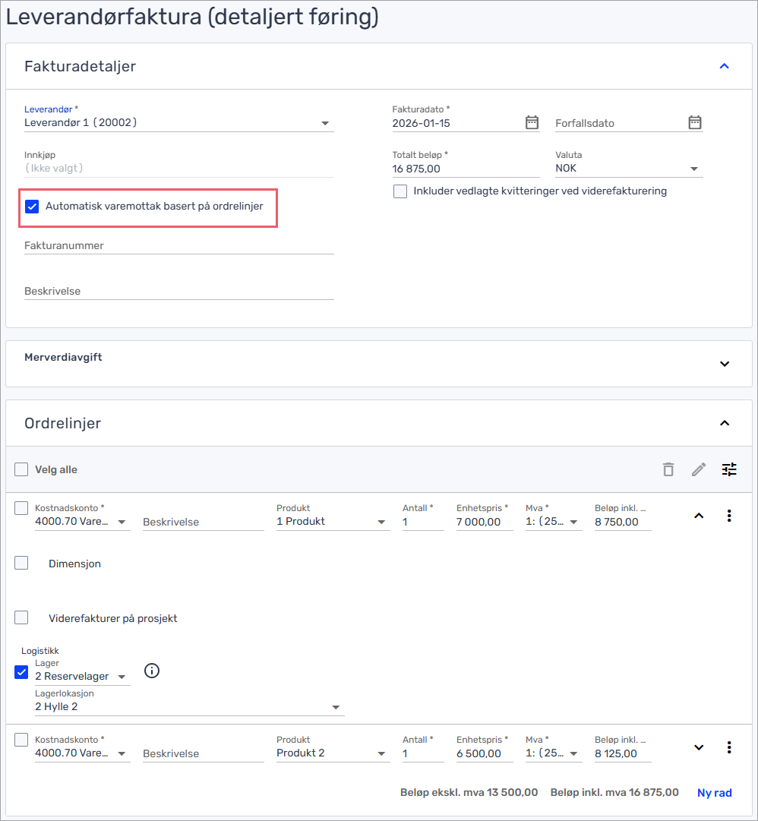Uncheck Automatisk varemottak basert på ordrelinjer
Image resolution: width=758 pixels, height=821 pixels.
coord(32,207)
